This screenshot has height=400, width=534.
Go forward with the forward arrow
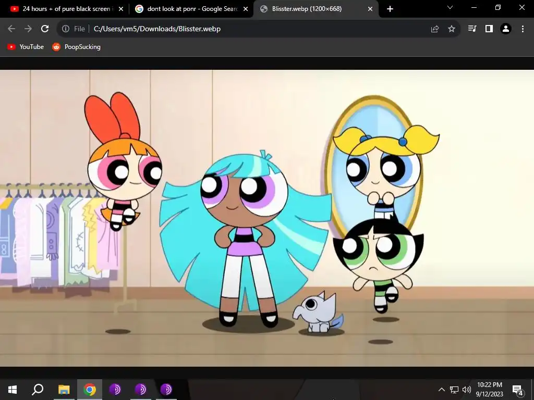[28, 29]
